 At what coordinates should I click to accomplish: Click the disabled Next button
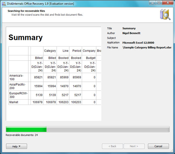pyautogui.click(x=134, y=146)
